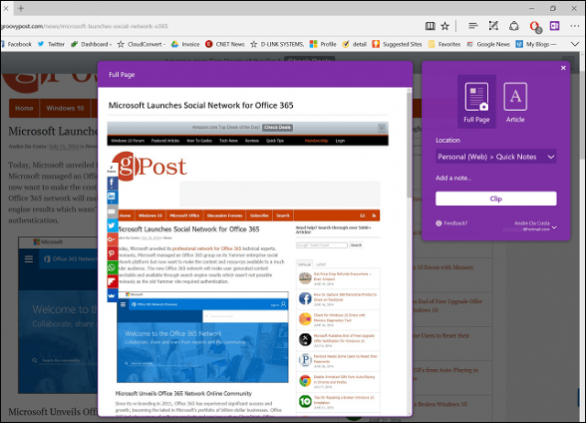Open the Share bell-shaped icon
586x423 pixels.
514,26
